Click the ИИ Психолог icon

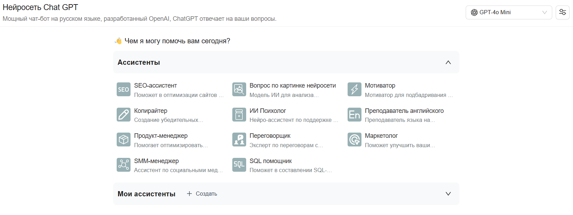pyautogui.click(x=239, y=115)
